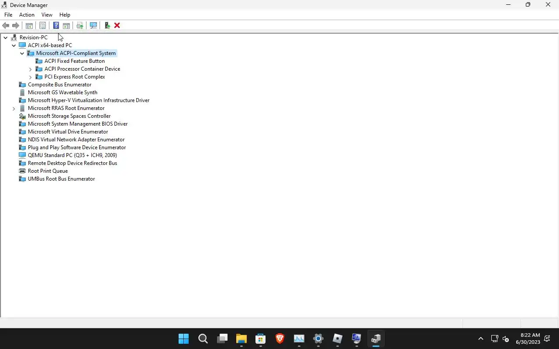The width and height of the screenshot is (559, 349).
Task: Launch Brave browser from taskbar
Action: [280, 339]
